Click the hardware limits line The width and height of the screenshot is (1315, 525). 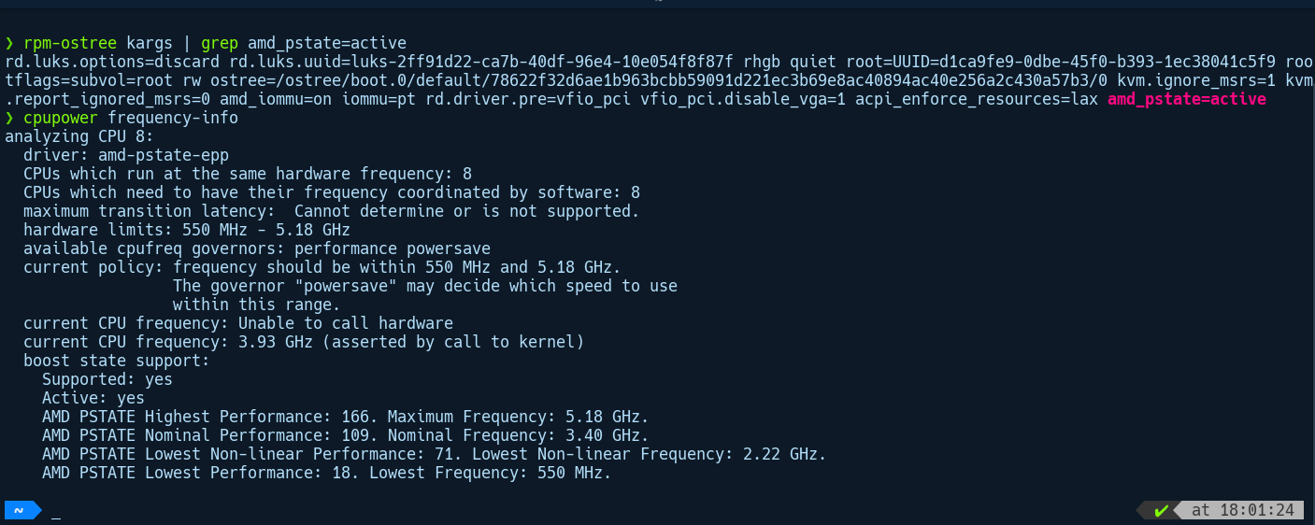[186, 230]
